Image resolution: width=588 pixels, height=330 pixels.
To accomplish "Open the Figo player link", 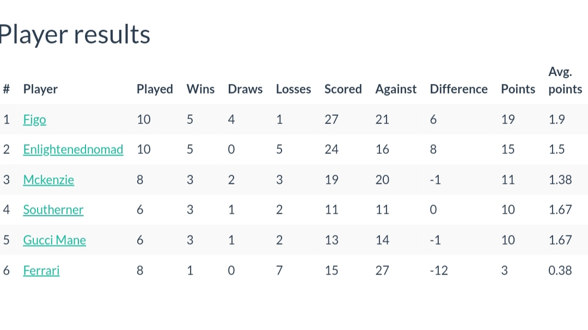I will tap(34, 120).
